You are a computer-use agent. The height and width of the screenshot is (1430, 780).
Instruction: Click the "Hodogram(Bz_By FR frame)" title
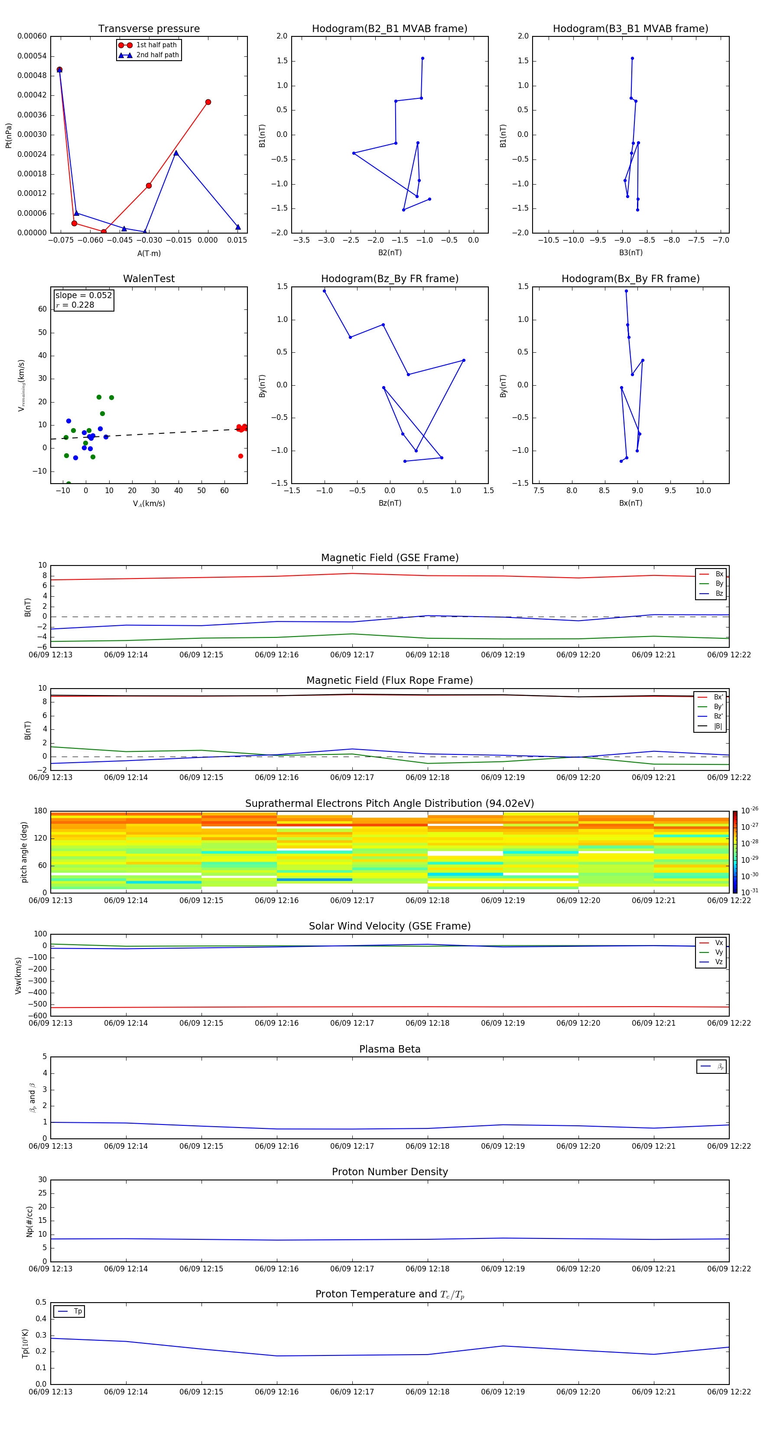tap(390, 279)
